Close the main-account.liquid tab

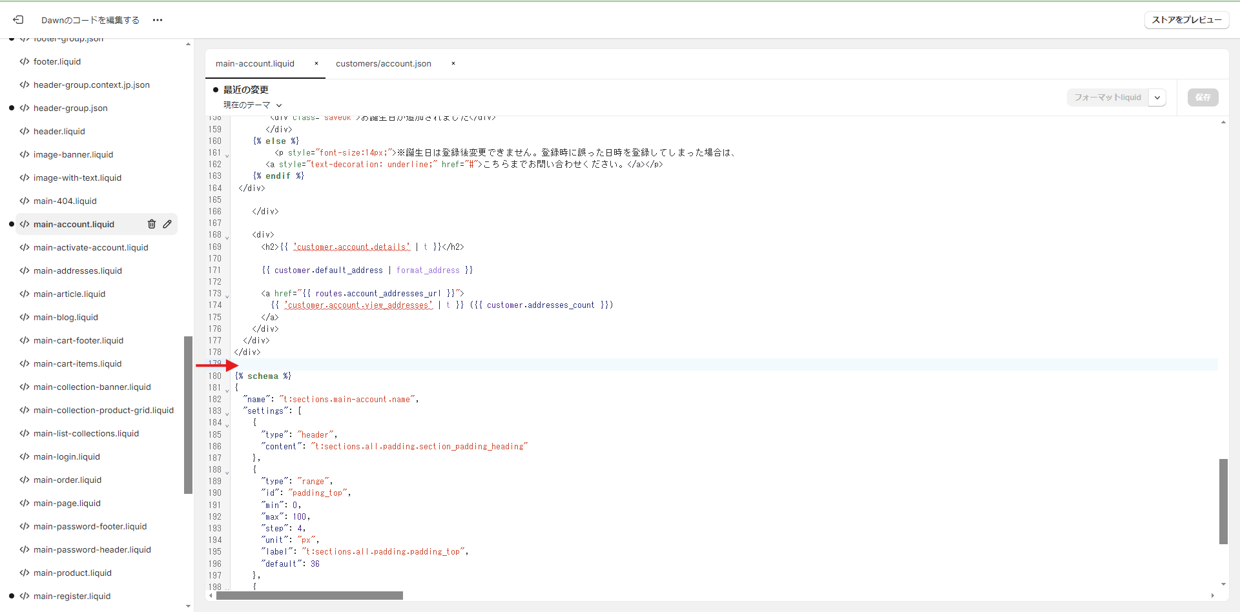(x=316, y=63)
